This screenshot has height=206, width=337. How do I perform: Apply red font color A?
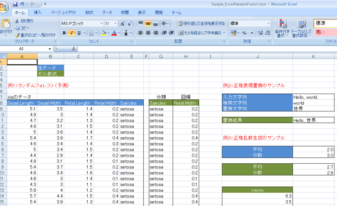tap(114, 33)
